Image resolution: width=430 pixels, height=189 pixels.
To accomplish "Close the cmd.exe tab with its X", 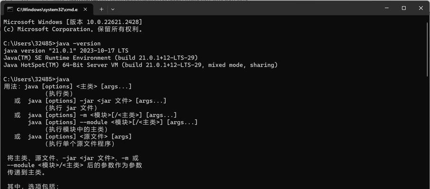I will point(85,9).
